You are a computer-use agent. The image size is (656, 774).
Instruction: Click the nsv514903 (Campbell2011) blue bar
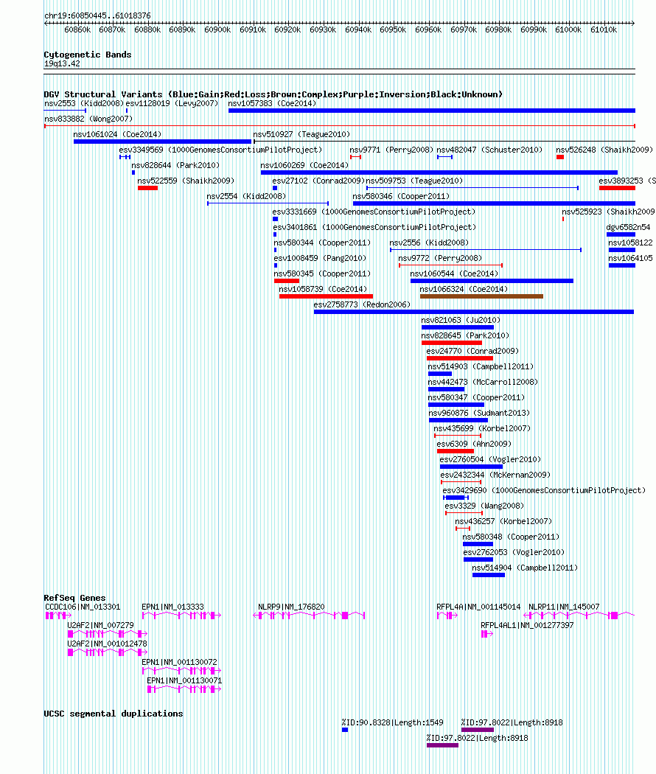440,374
